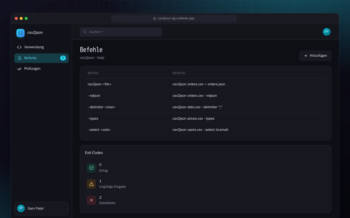Click the green check icon for Erfolg
The height and width of the screenshot is (218, 350).
pyautogui.click(x=91, y=168)
